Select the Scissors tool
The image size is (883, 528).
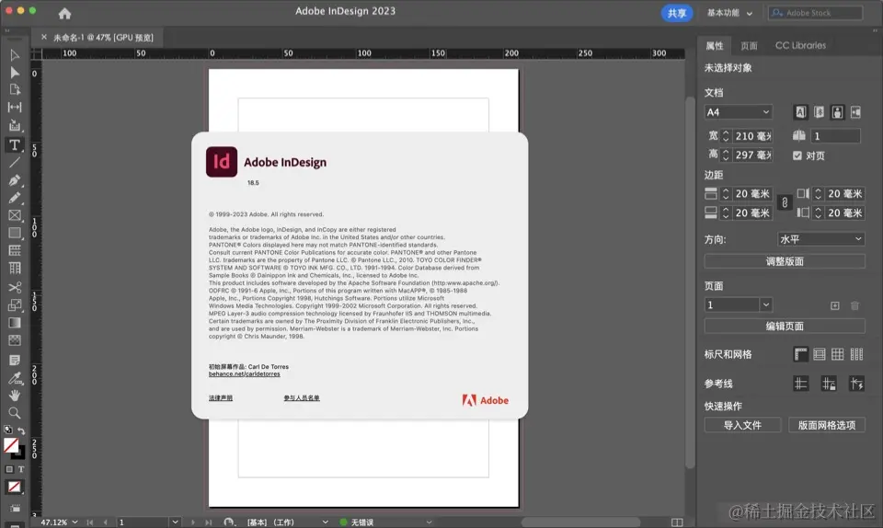(x=15, y=287)
